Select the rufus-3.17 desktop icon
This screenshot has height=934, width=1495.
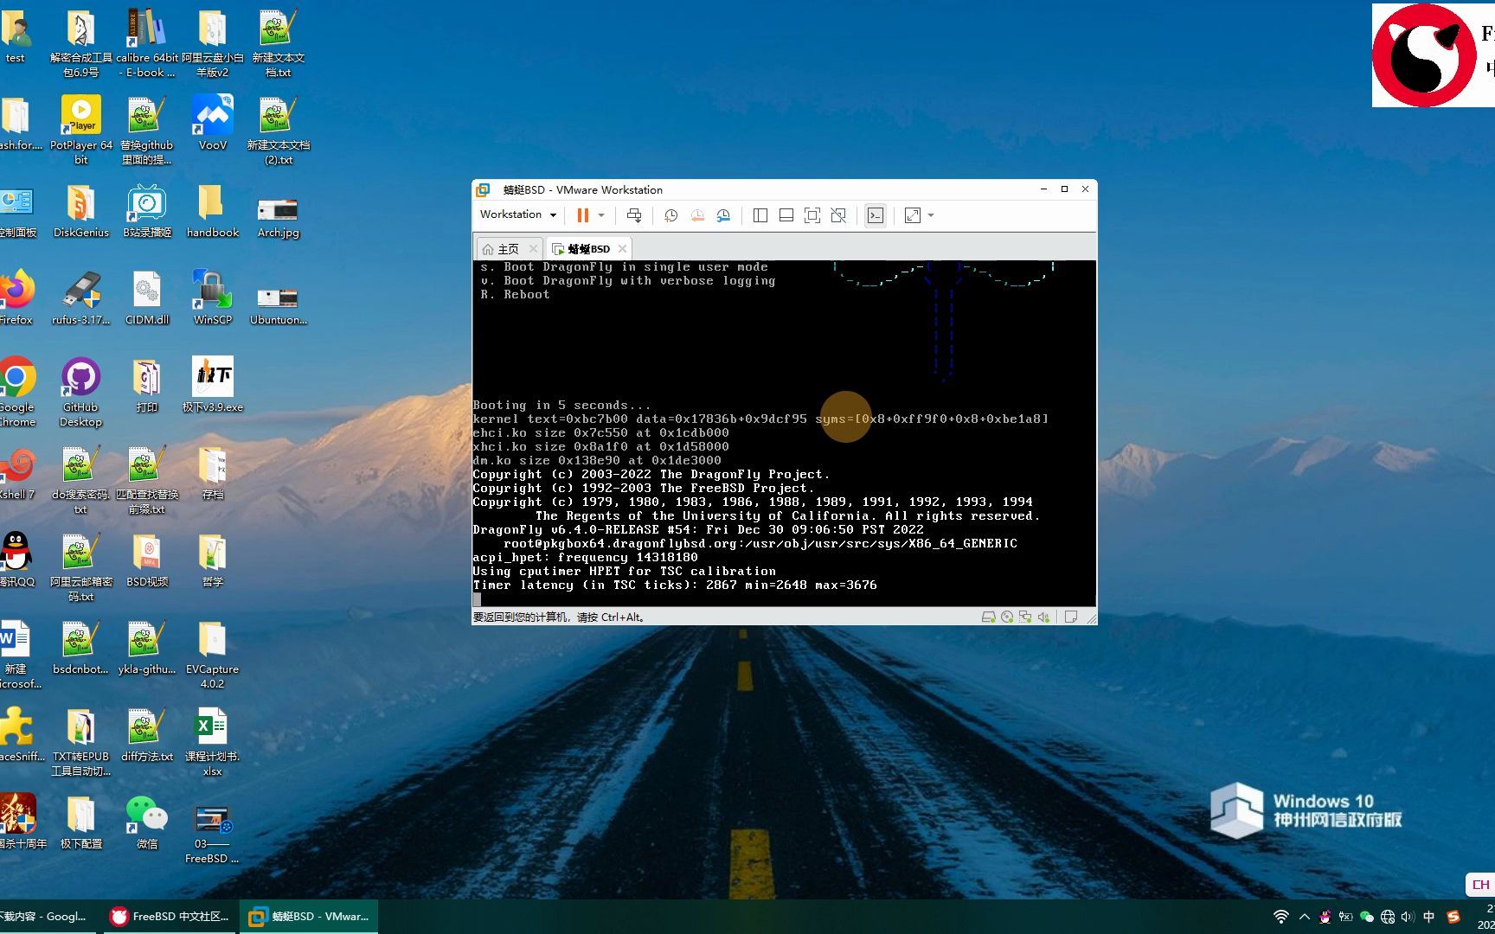point(81,297)
